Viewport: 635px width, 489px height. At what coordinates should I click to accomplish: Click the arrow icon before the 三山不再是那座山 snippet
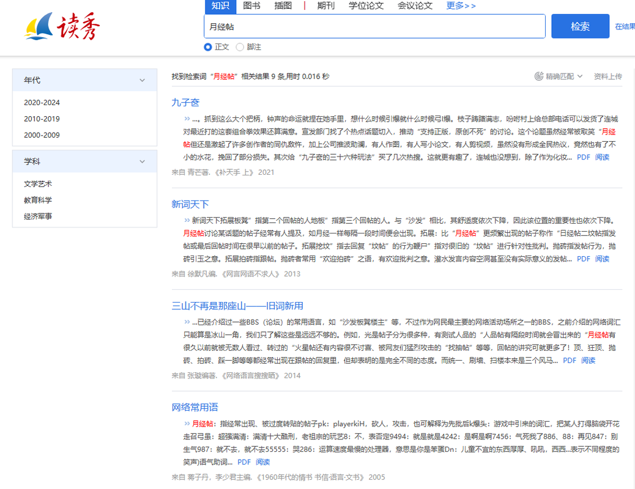[187, 322]
